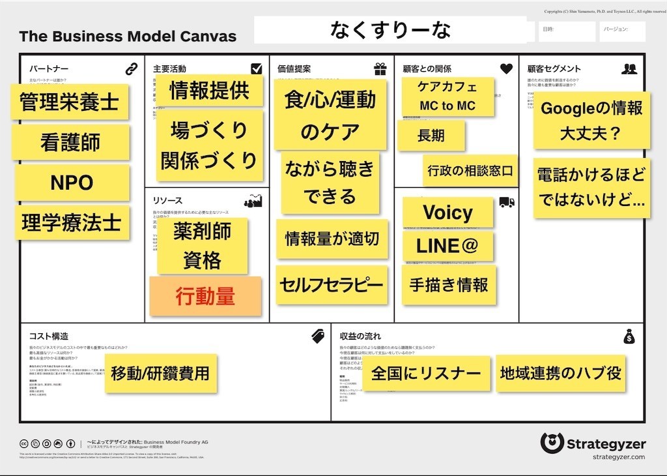Select the Googleの情報 大丈夫？ sticky note
This screenshot has height=476, width=667.
591,121
